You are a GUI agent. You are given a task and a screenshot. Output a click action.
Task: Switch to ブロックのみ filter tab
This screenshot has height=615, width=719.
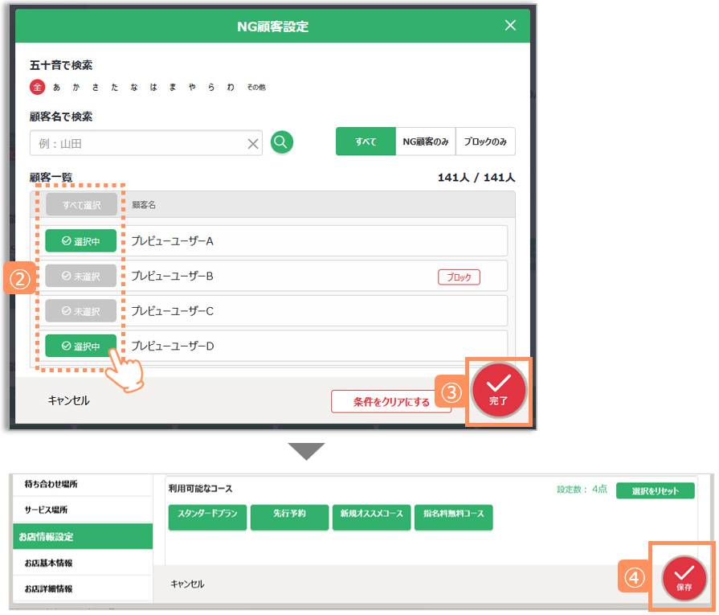click(x=485, y=141)
